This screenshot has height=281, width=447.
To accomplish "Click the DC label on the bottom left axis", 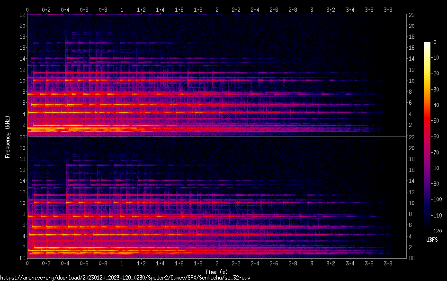I will 22,258.
